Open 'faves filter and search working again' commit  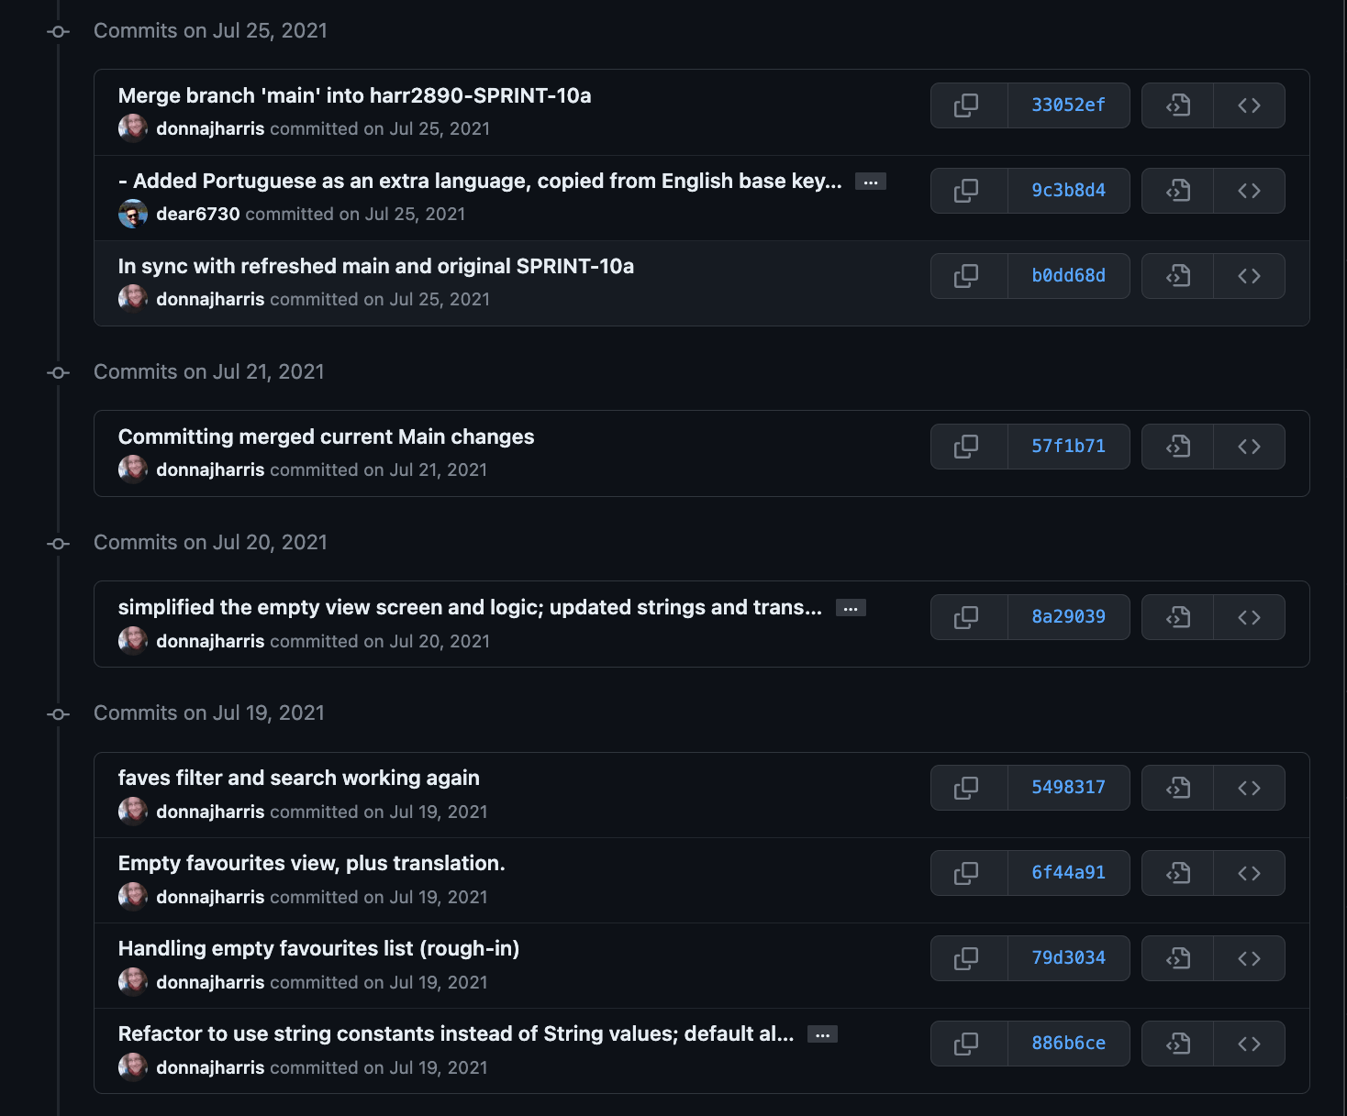tap(298, 778)
